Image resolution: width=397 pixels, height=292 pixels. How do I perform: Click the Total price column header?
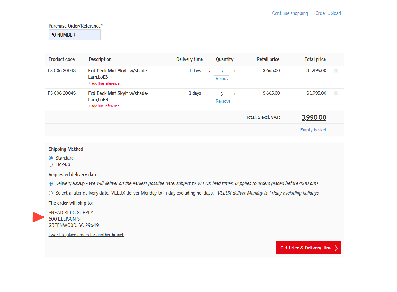coord(315,59)
